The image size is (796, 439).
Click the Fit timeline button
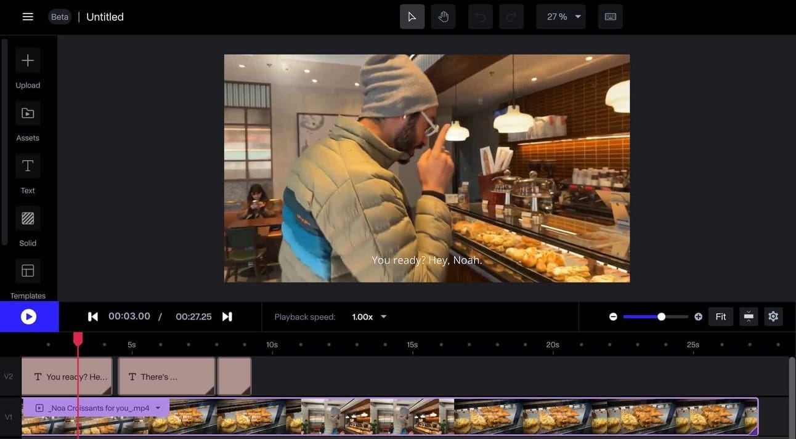pos(720,316)
